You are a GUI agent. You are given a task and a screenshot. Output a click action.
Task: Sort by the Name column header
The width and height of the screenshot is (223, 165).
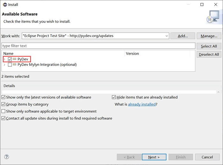[x=63, y=53]
